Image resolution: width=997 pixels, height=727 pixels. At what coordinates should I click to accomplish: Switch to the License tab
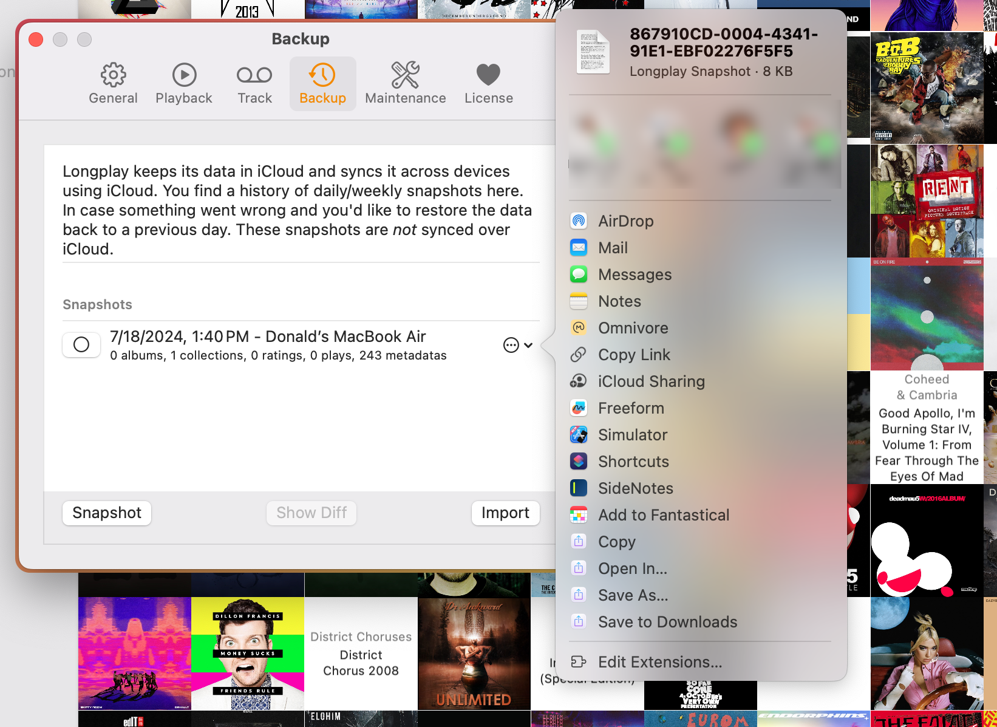[489, 84]
